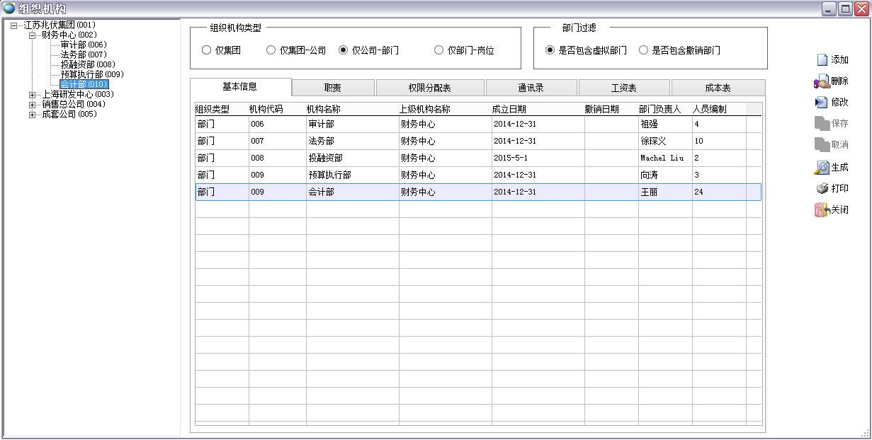Image resolution: width=872 pixels, height=440 pixels.
Task: Click the 关闭 (Close) door icon
Action: click(822, 210)
